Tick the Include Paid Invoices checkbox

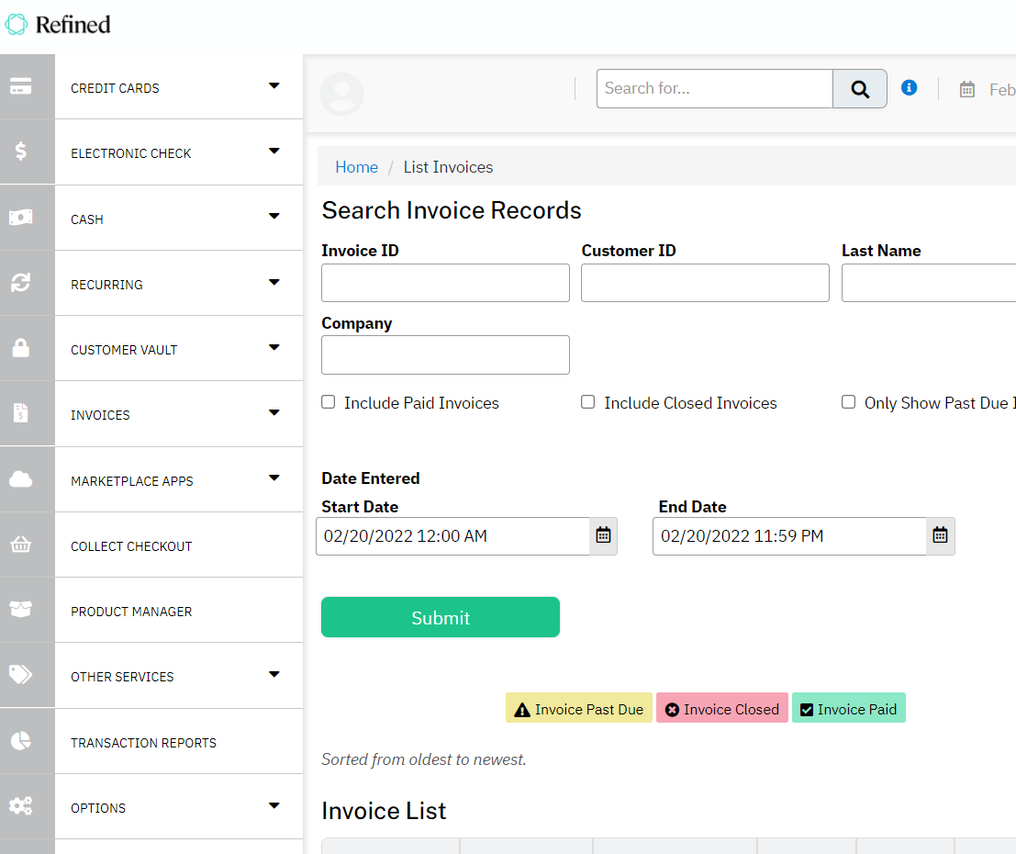click(329, 402)
